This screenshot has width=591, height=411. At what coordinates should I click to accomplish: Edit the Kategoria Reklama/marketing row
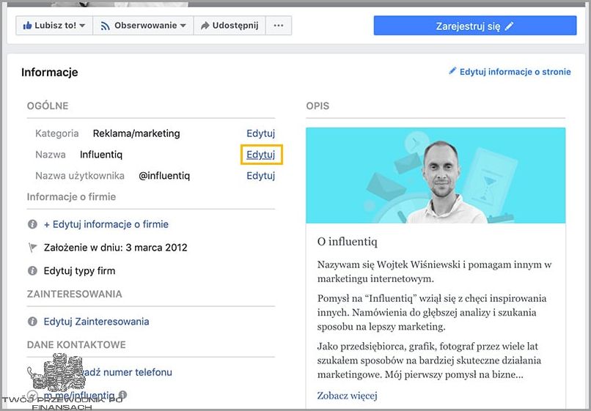(x=260, y=133)
